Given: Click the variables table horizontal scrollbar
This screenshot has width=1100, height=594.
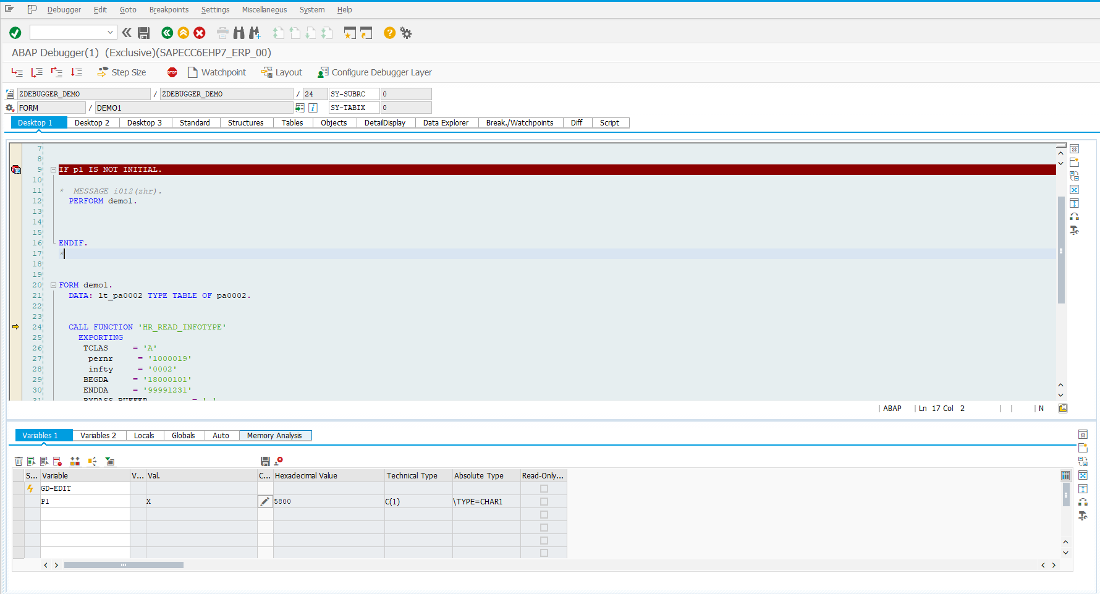Looking at the screenshot, I should pyautogui.click(x=124, y=565).
